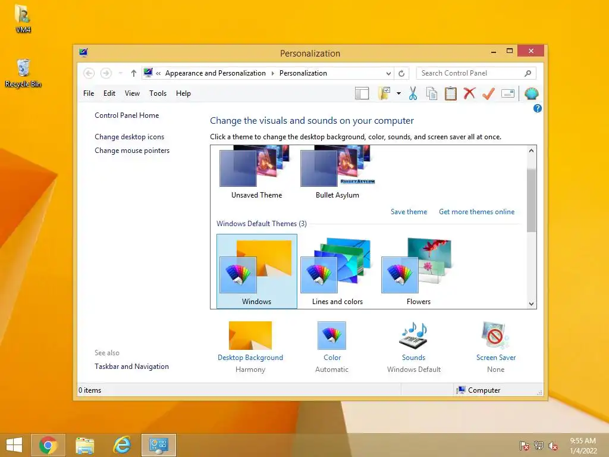Go to Control Panel Home
This screenshot has height=457, width=609.
coord(127,115)
